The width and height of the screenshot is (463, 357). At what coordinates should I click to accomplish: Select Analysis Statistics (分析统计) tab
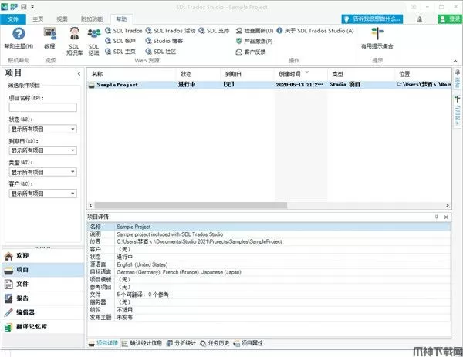click(x=181, y=343)
